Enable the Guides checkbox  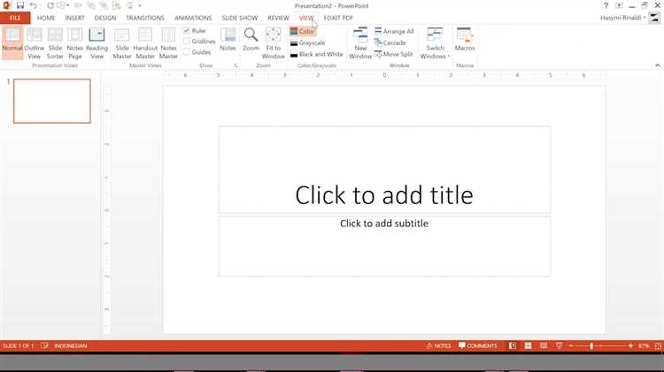187,52
